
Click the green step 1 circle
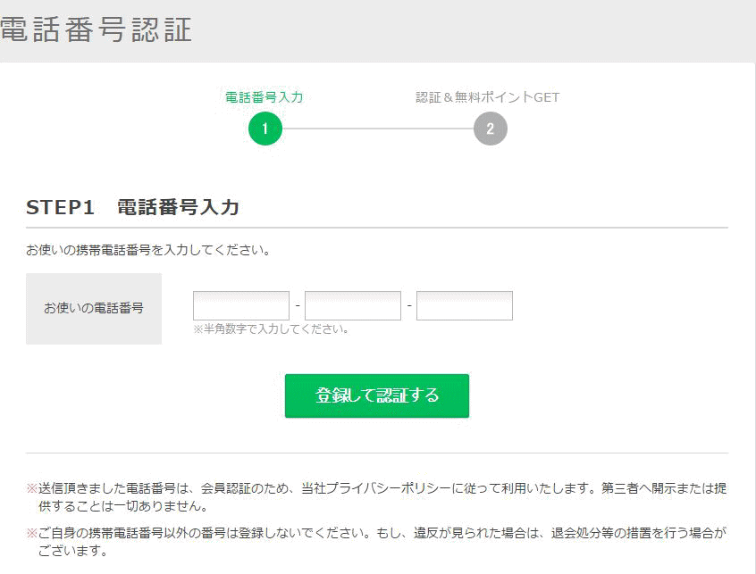pos(265,129)
